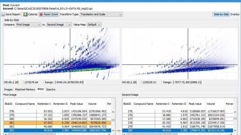The height and width of the screenshot is (135, 241).
Task: Select the Blobs tab
Action: 40,89
